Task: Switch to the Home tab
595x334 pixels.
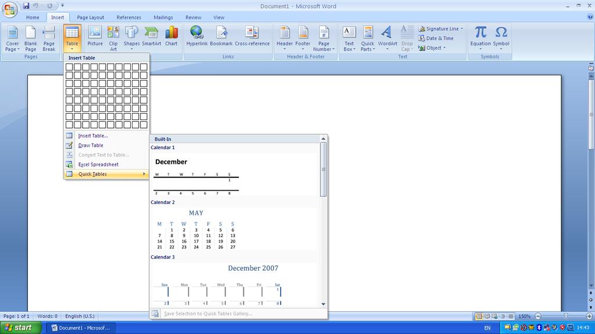Action: 33,17
